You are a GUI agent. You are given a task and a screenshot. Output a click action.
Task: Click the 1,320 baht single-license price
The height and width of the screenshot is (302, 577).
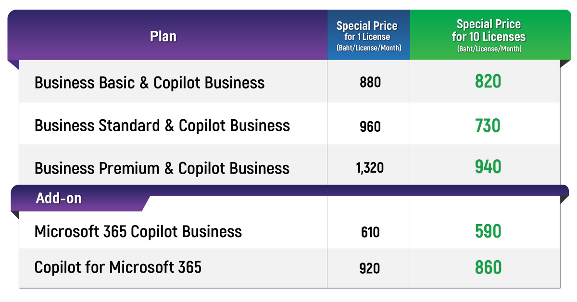(x=370, y=168)
